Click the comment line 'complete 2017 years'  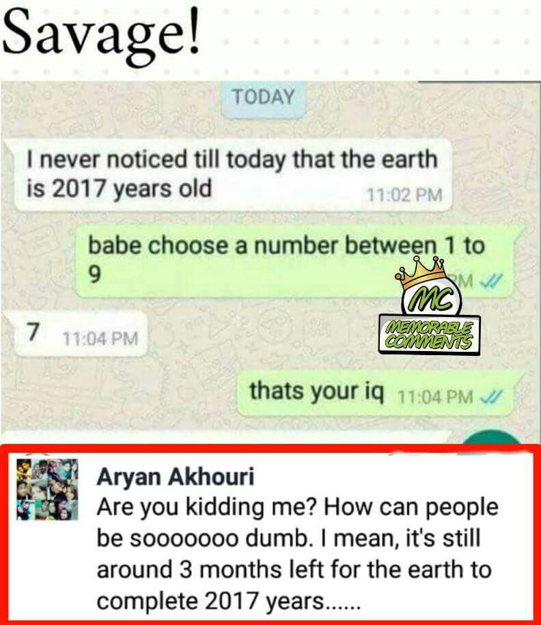228,600
